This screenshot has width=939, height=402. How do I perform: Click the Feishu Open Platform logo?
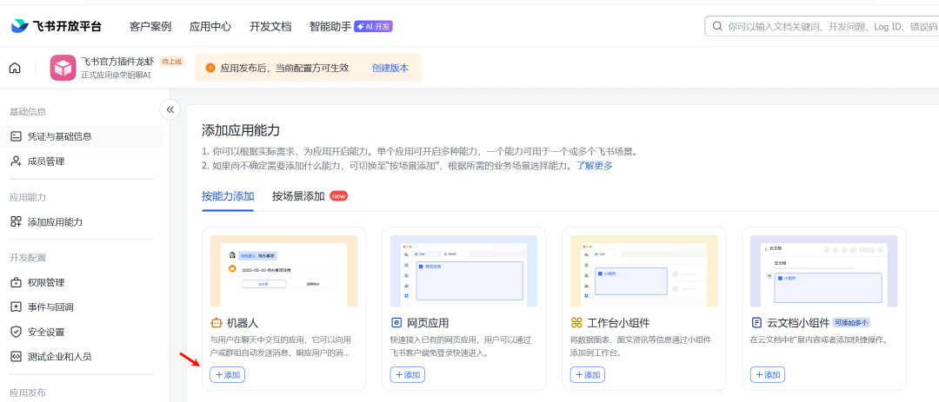pos(57,26)
